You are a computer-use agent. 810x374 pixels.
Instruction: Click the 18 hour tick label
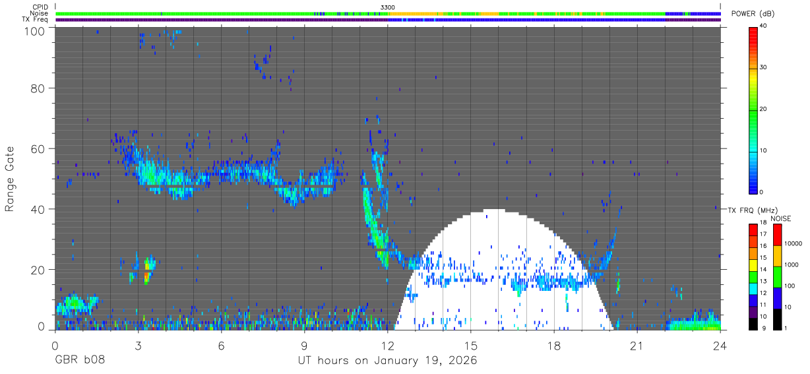(554, 346)
